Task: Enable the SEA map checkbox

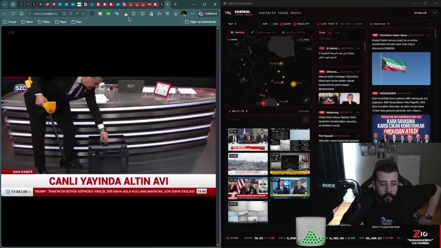Action: pyautogui.click(x=271, y=24)
